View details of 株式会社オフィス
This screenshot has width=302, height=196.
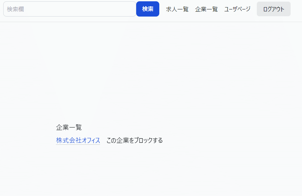pyautogui.click(x=78, y=141)
